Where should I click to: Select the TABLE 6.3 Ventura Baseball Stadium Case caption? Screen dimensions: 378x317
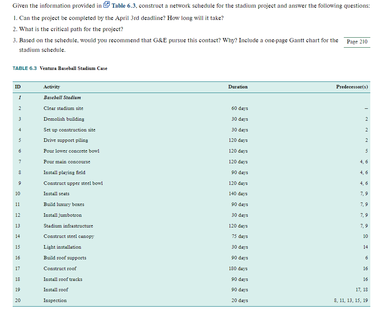click(60, 68)
